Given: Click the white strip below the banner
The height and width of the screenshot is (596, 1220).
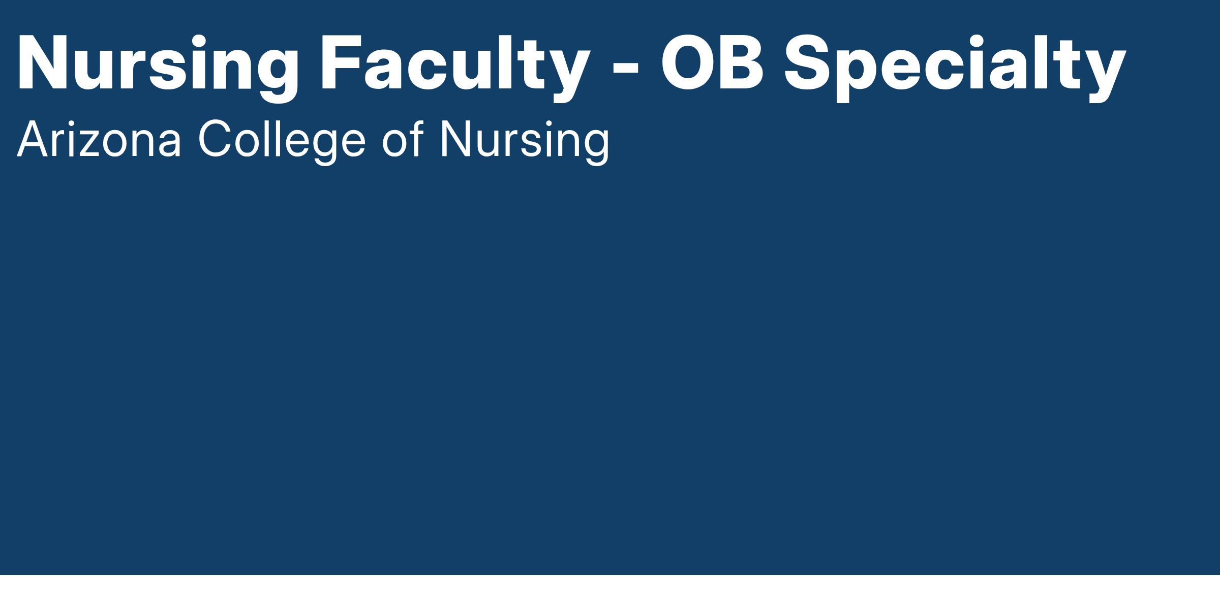Looking at the screenshot, I should pyautogui.click(x=610, y=586).
